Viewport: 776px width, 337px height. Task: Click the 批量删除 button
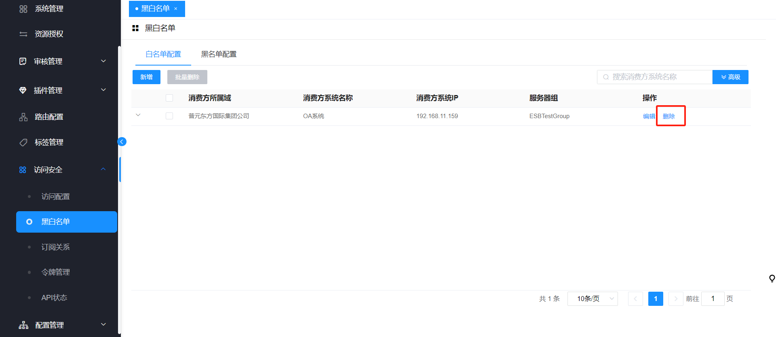coord(187,77)
